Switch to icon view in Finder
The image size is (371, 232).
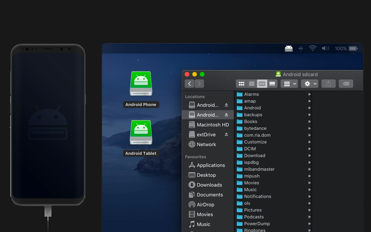pyautogui.click(x=241, y=84)
